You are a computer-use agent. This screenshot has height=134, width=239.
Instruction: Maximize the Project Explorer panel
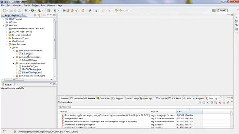(x=55, y=15)
